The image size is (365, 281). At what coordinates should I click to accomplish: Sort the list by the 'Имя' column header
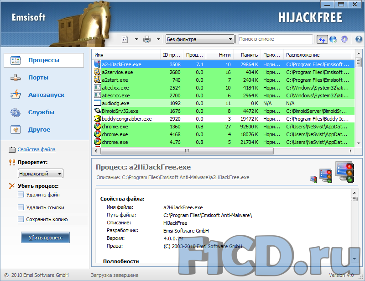point(126,55)
